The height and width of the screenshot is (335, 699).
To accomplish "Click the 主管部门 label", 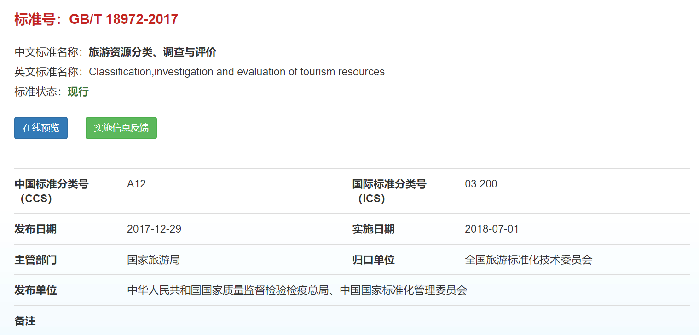I will tap(35, 260).
